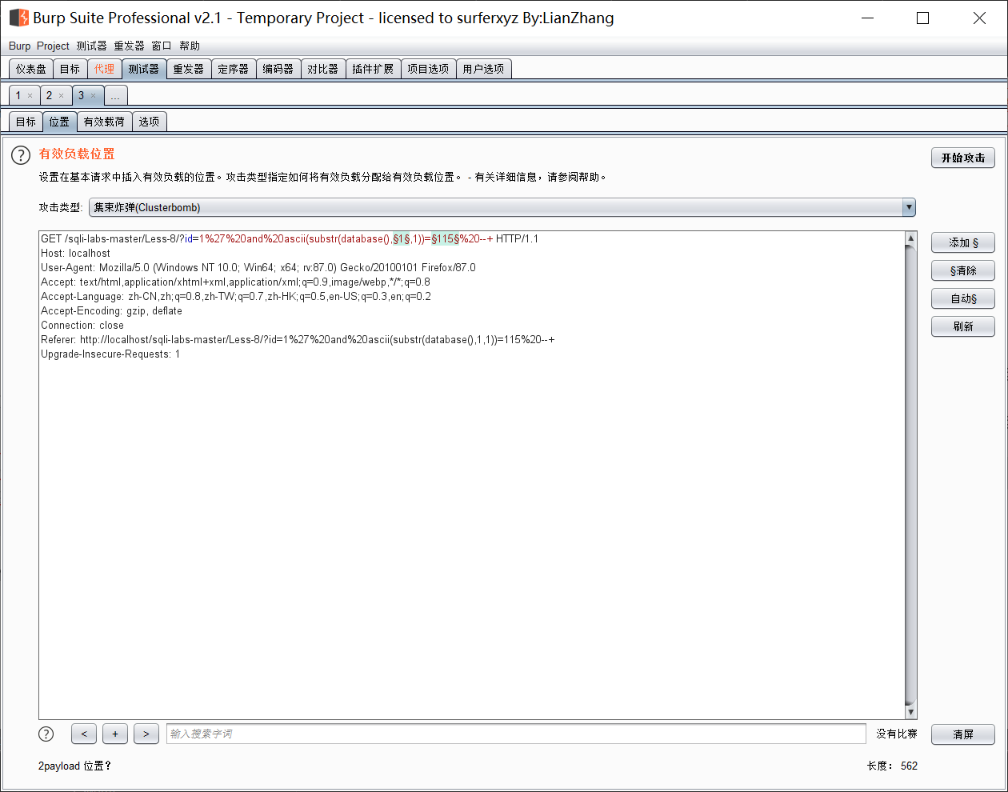This screenshot has height=792, width=1008.
Task: Click the User-Agent header line
Action: point(258,267)
